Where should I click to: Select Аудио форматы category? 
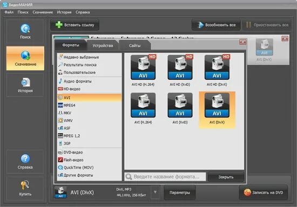(89, 81)
